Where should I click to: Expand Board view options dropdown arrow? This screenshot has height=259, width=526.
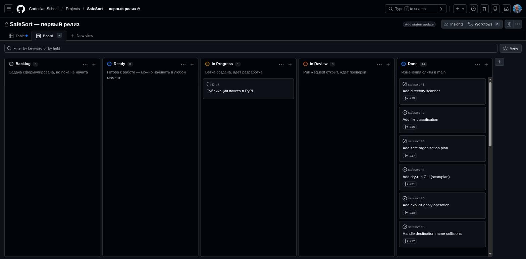point(59,36)
